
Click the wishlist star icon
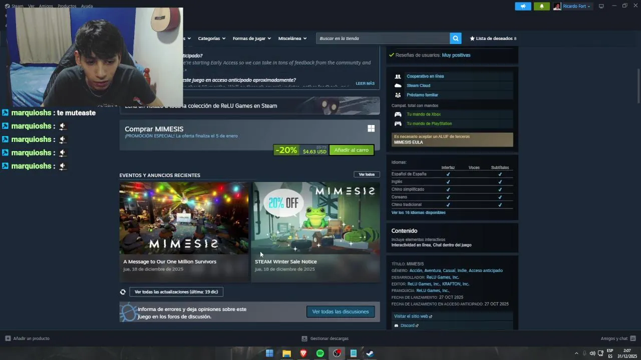472,38
